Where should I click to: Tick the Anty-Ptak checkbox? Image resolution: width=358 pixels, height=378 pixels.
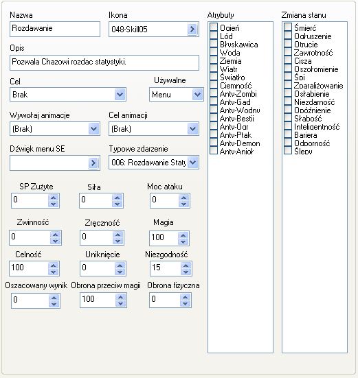pos(214,134)
